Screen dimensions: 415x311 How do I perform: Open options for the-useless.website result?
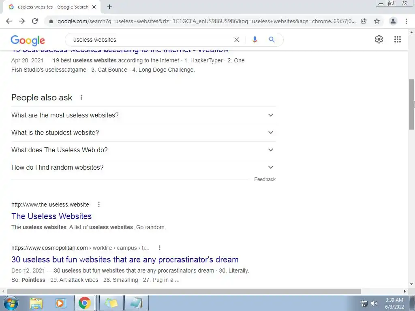click(x=99, y=204)
